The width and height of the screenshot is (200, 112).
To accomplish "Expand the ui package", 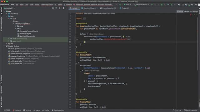I will click(16, 29).
